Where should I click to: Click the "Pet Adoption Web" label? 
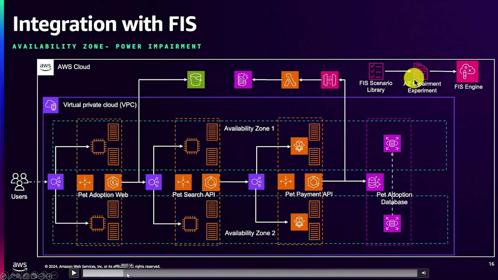click(x=103, y=195)
